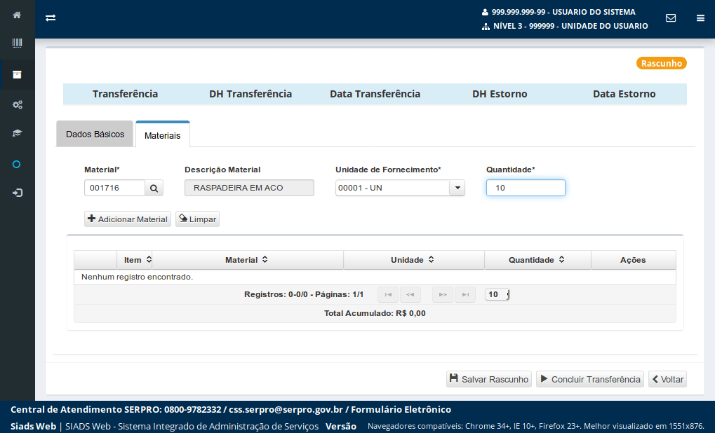
Task: Open the hamburger menu at top right
Action: (700, 18)
